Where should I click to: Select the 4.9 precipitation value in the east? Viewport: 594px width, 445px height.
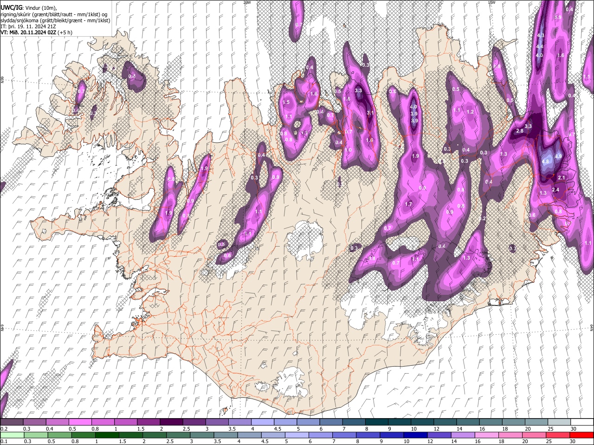[x=558, y=157]
